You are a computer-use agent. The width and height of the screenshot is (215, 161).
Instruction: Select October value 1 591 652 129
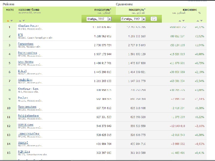coord(137,54)
